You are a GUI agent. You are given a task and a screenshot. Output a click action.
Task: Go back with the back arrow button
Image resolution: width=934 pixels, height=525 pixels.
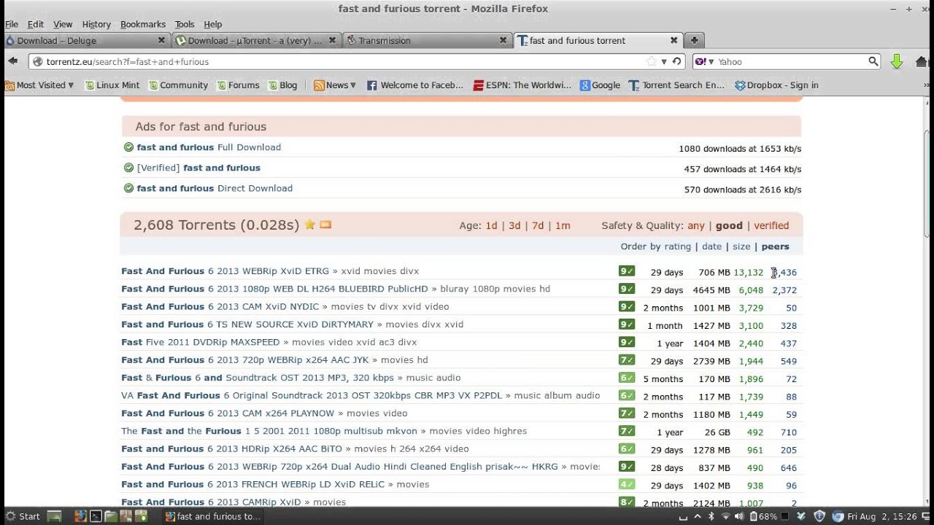pyautogui.click(x=12, y=61)
